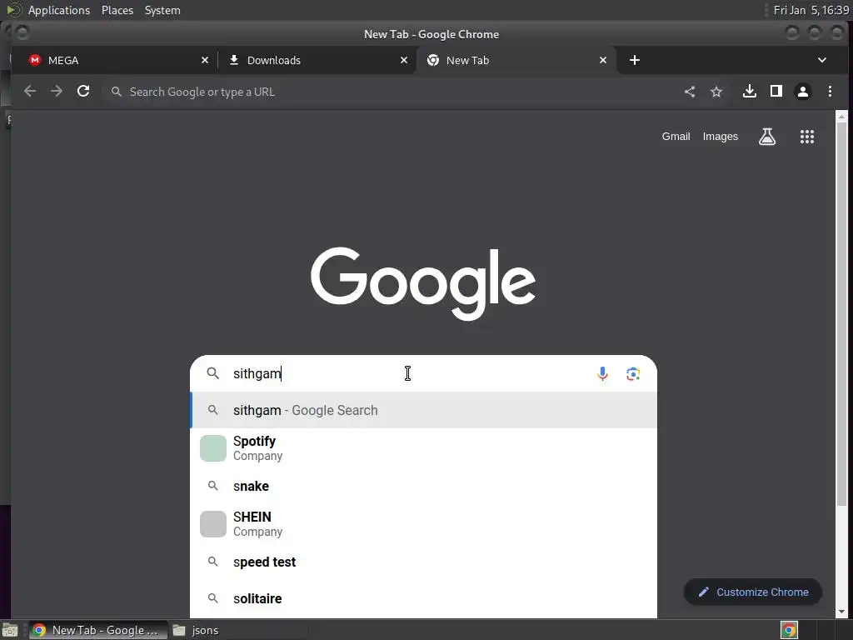This screenshot has height=640, width=853.
Task: Bookmark this tab with the star icon
Action: pos(716,92)
